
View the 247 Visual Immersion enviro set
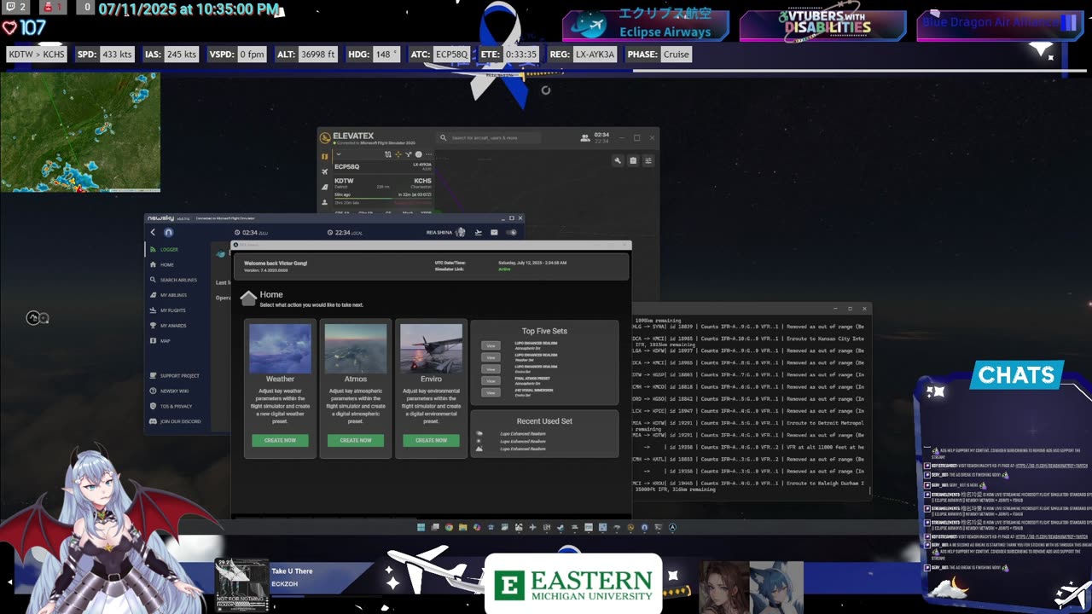pos(491,392)
